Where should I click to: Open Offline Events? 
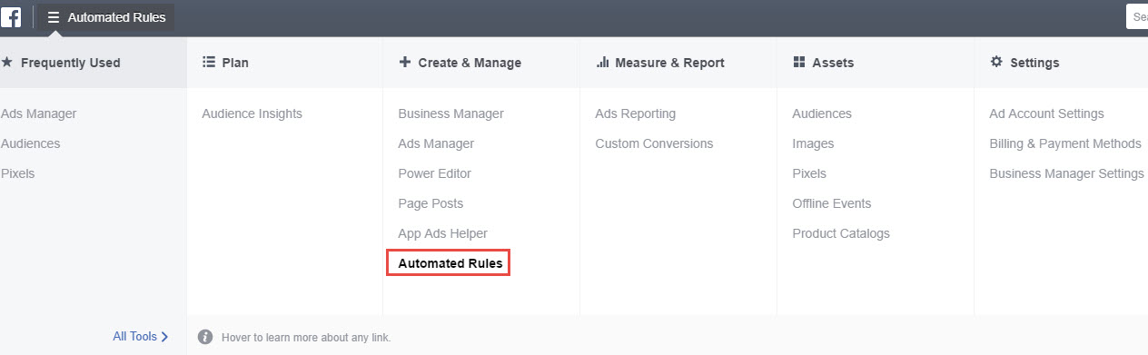pyautogui.click(x=831, y=203)
